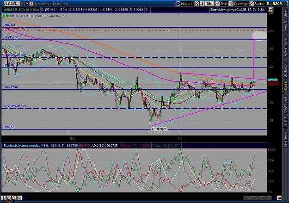Click the red-yellow link color icon
Screen dimensions: 289x203
26,4
